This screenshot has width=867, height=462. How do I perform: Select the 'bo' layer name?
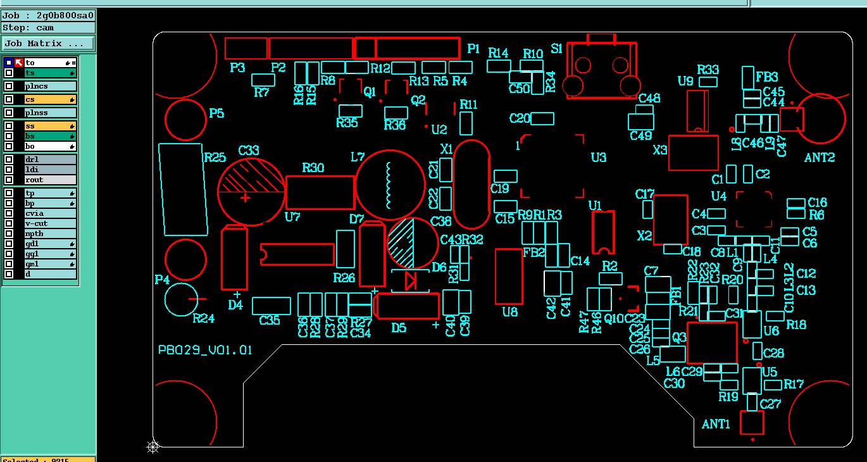[50, 146]
